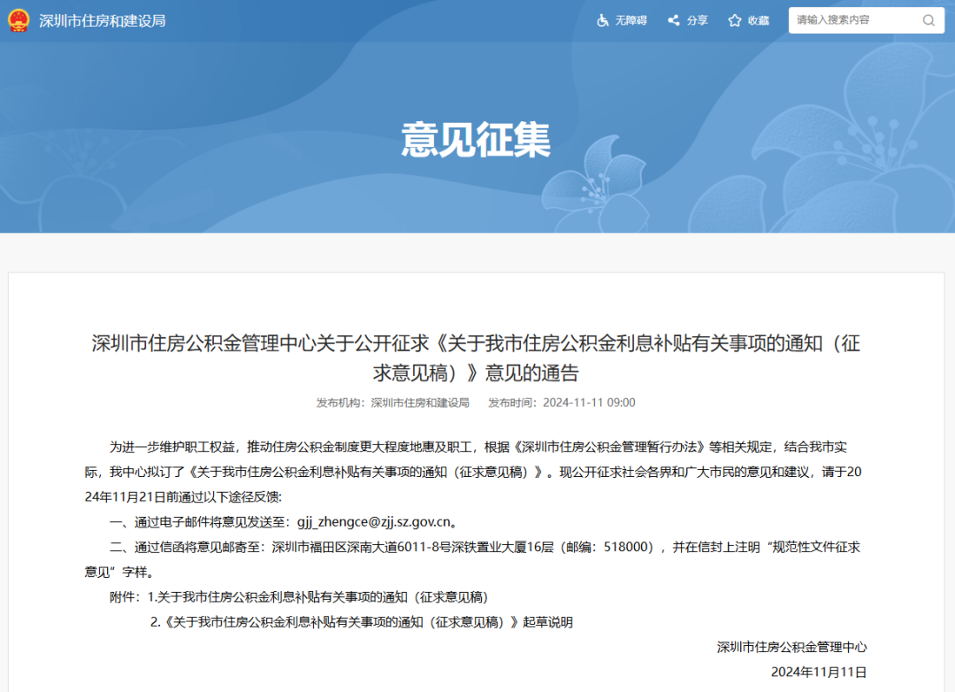Click the email address gjj_zhengce@zjj.sz.gov.cn
955x692 pixels.
click(374, 522)
